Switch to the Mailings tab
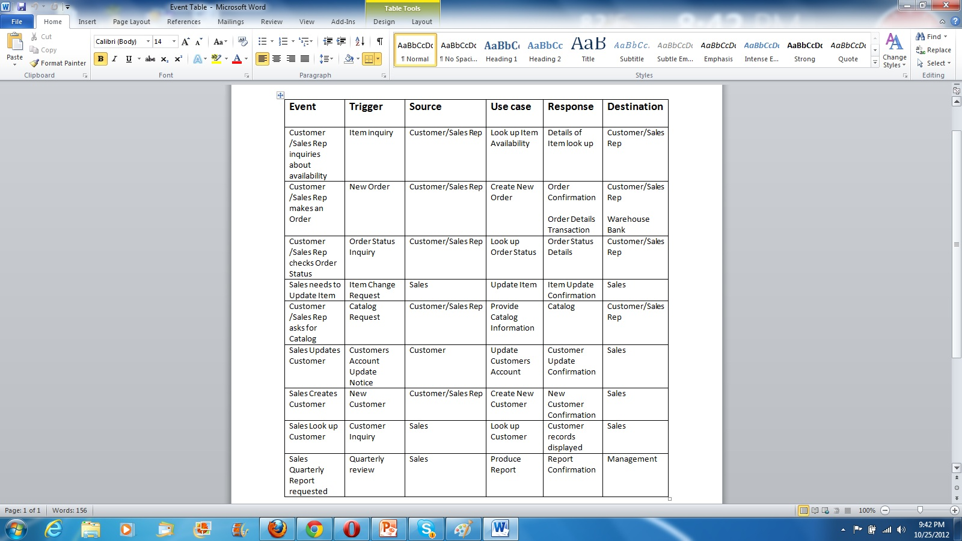Image resolution: width=962 pixels, height=541 pixels. click(231, 22)
